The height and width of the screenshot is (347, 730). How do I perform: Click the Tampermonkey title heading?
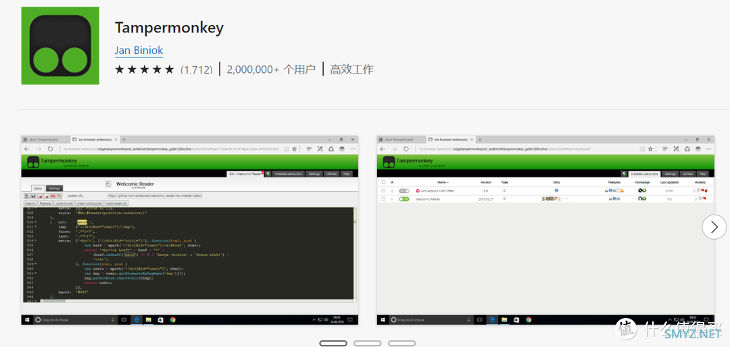click(x=169, y=28)
